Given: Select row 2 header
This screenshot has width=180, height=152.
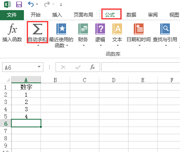Looking at the screenshot, I should pyautogui.click(x=6, y=95).
